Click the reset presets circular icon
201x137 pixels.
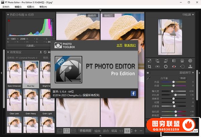(45, 52)
